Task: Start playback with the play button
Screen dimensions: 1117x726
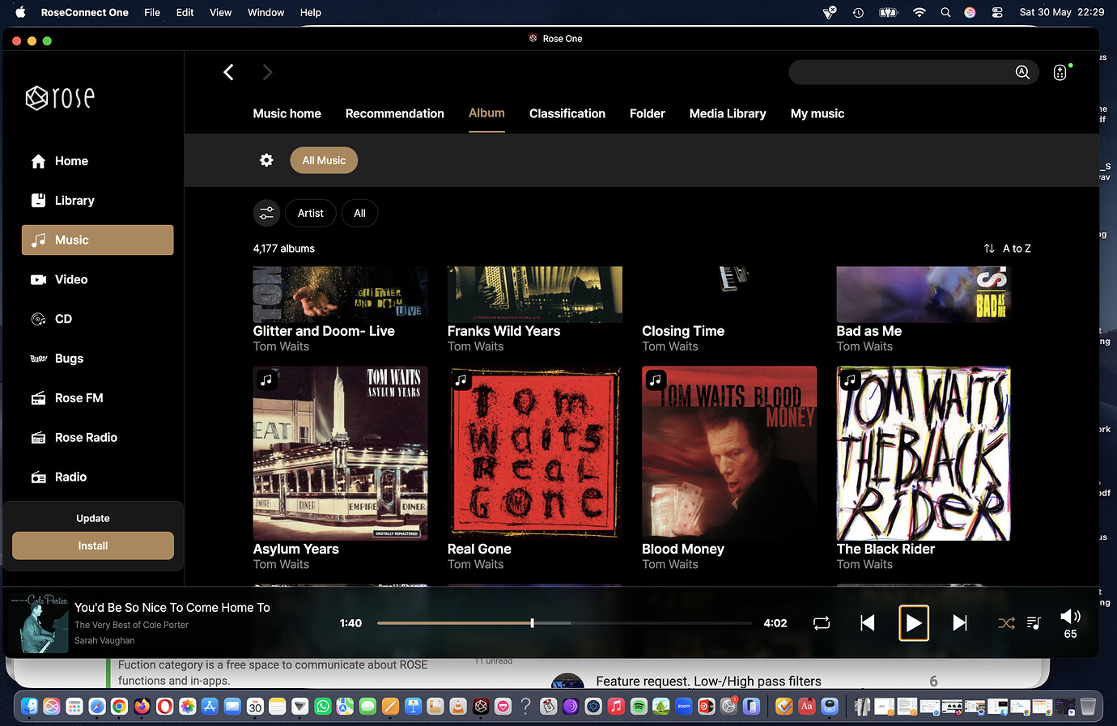Action: click(x=914, y=622)
